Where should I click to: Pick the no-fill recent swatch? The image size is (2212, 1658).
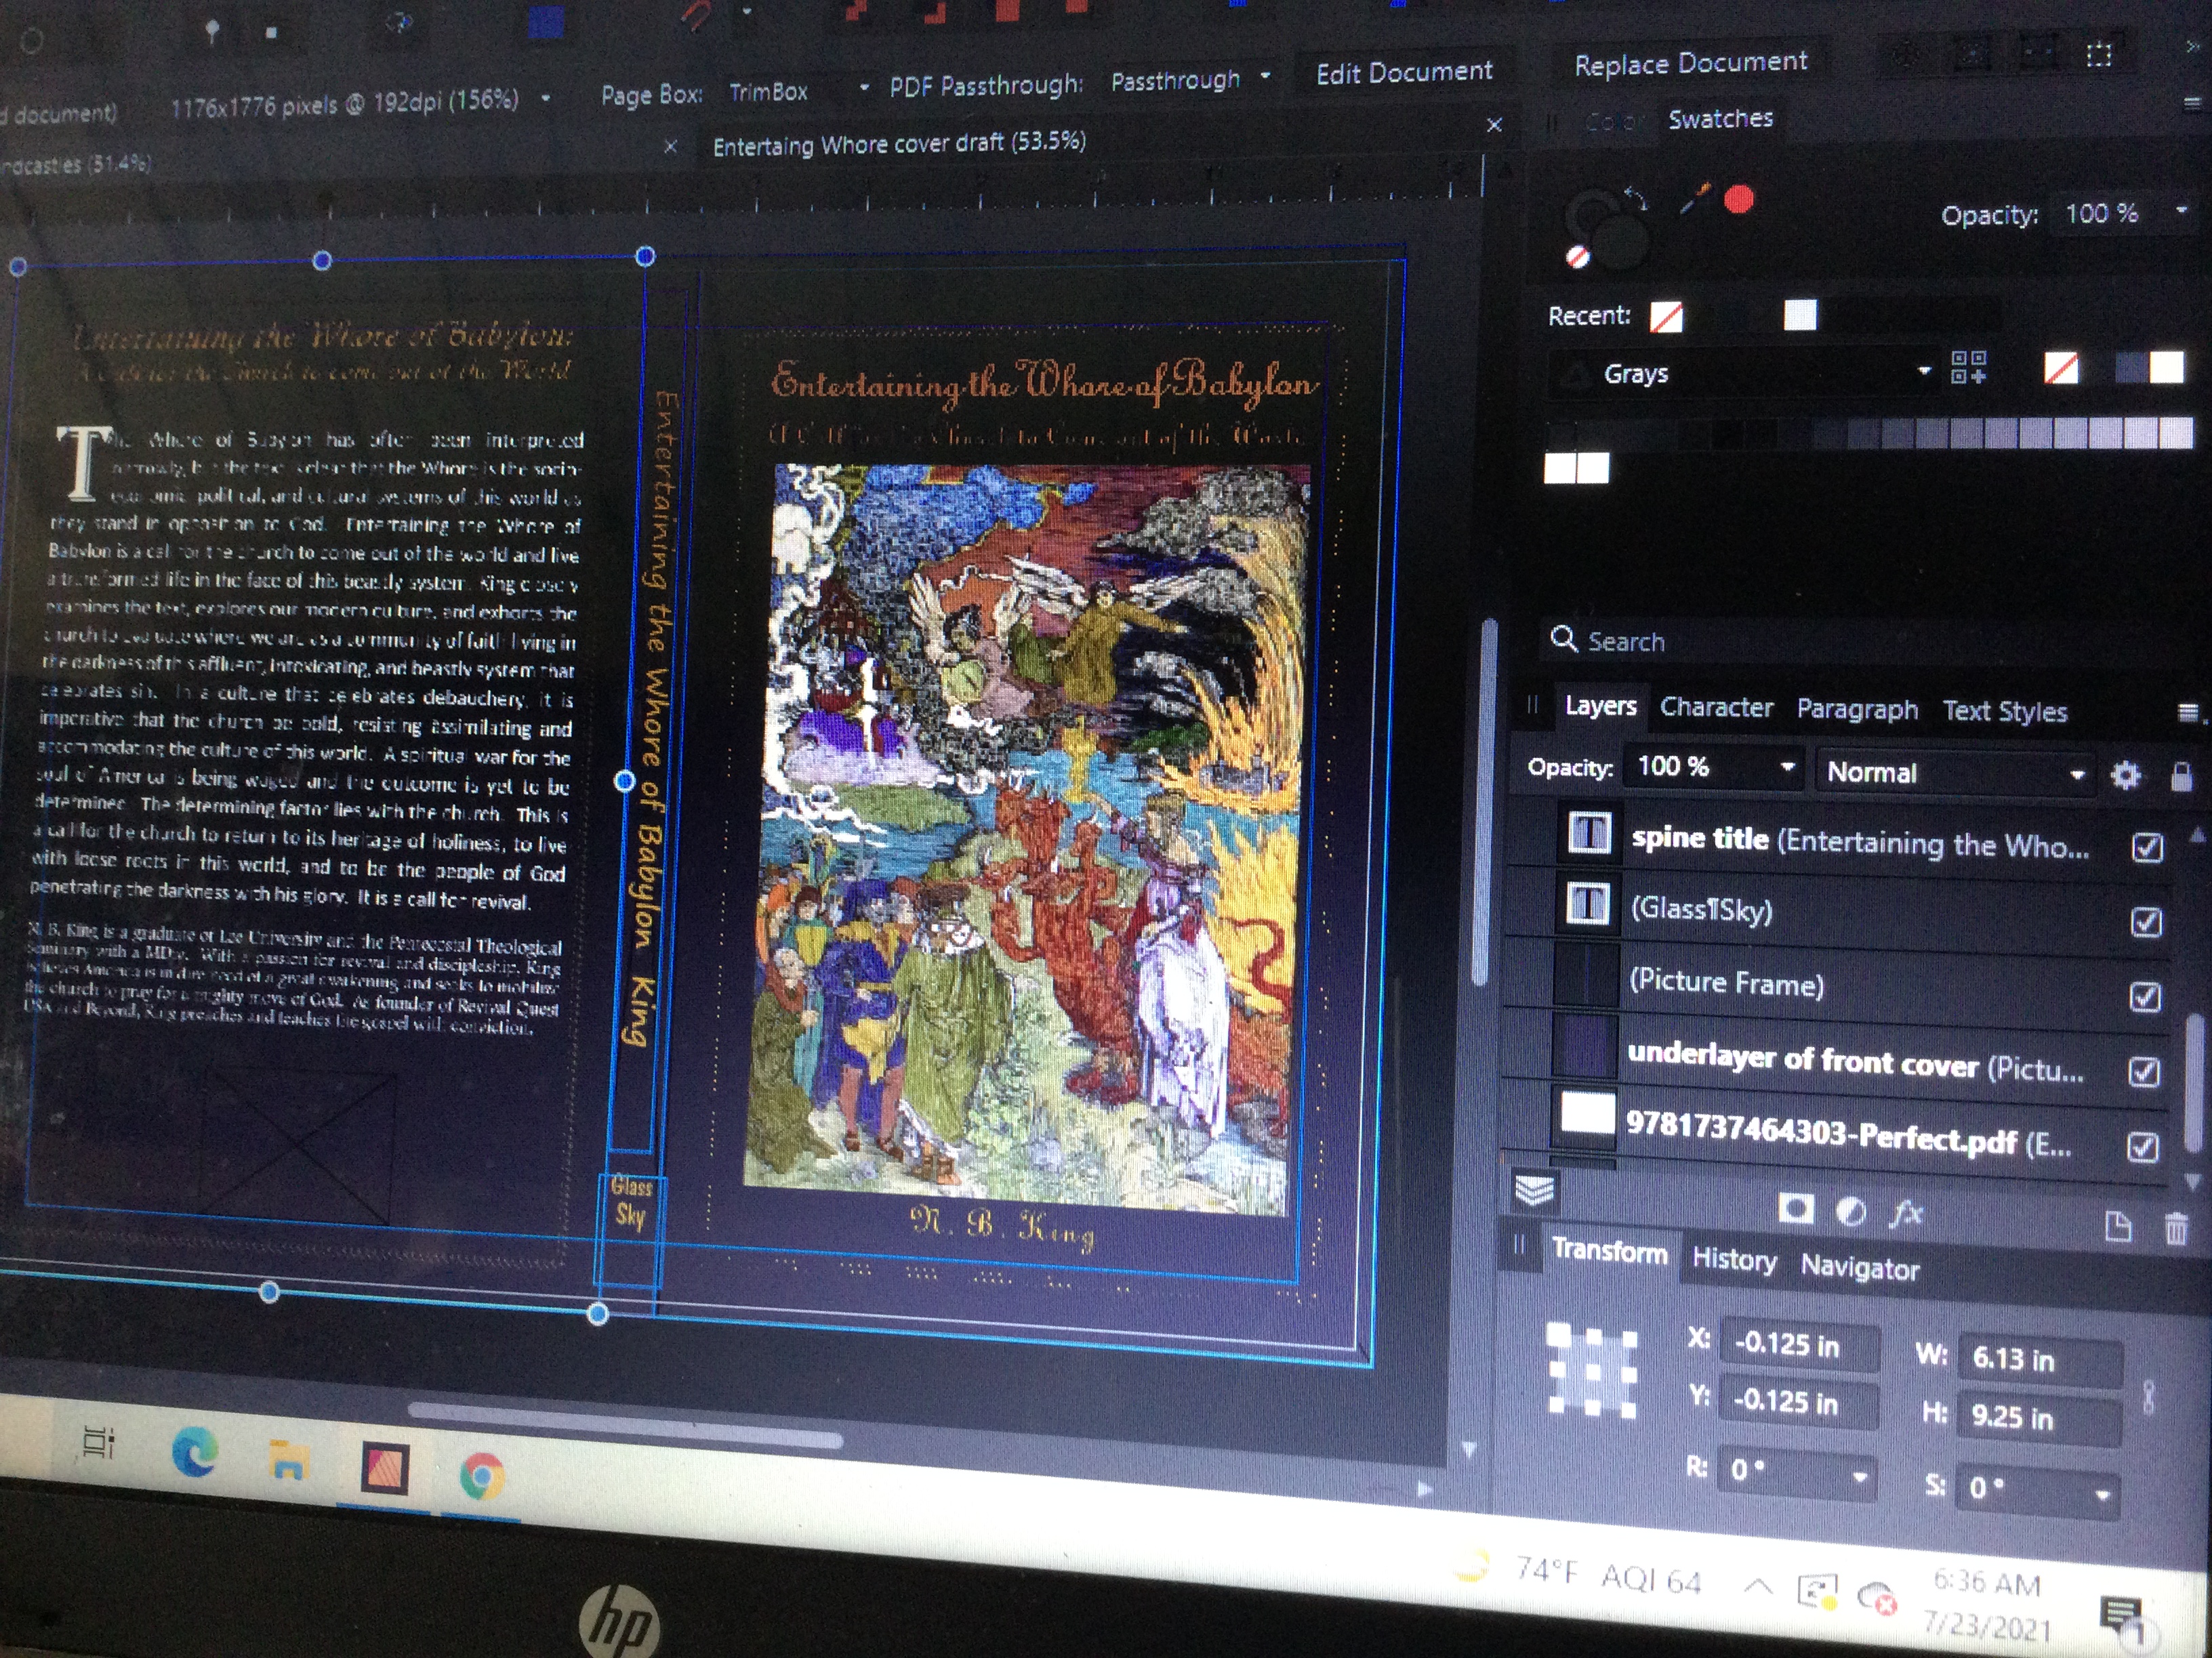(1665, 318)
